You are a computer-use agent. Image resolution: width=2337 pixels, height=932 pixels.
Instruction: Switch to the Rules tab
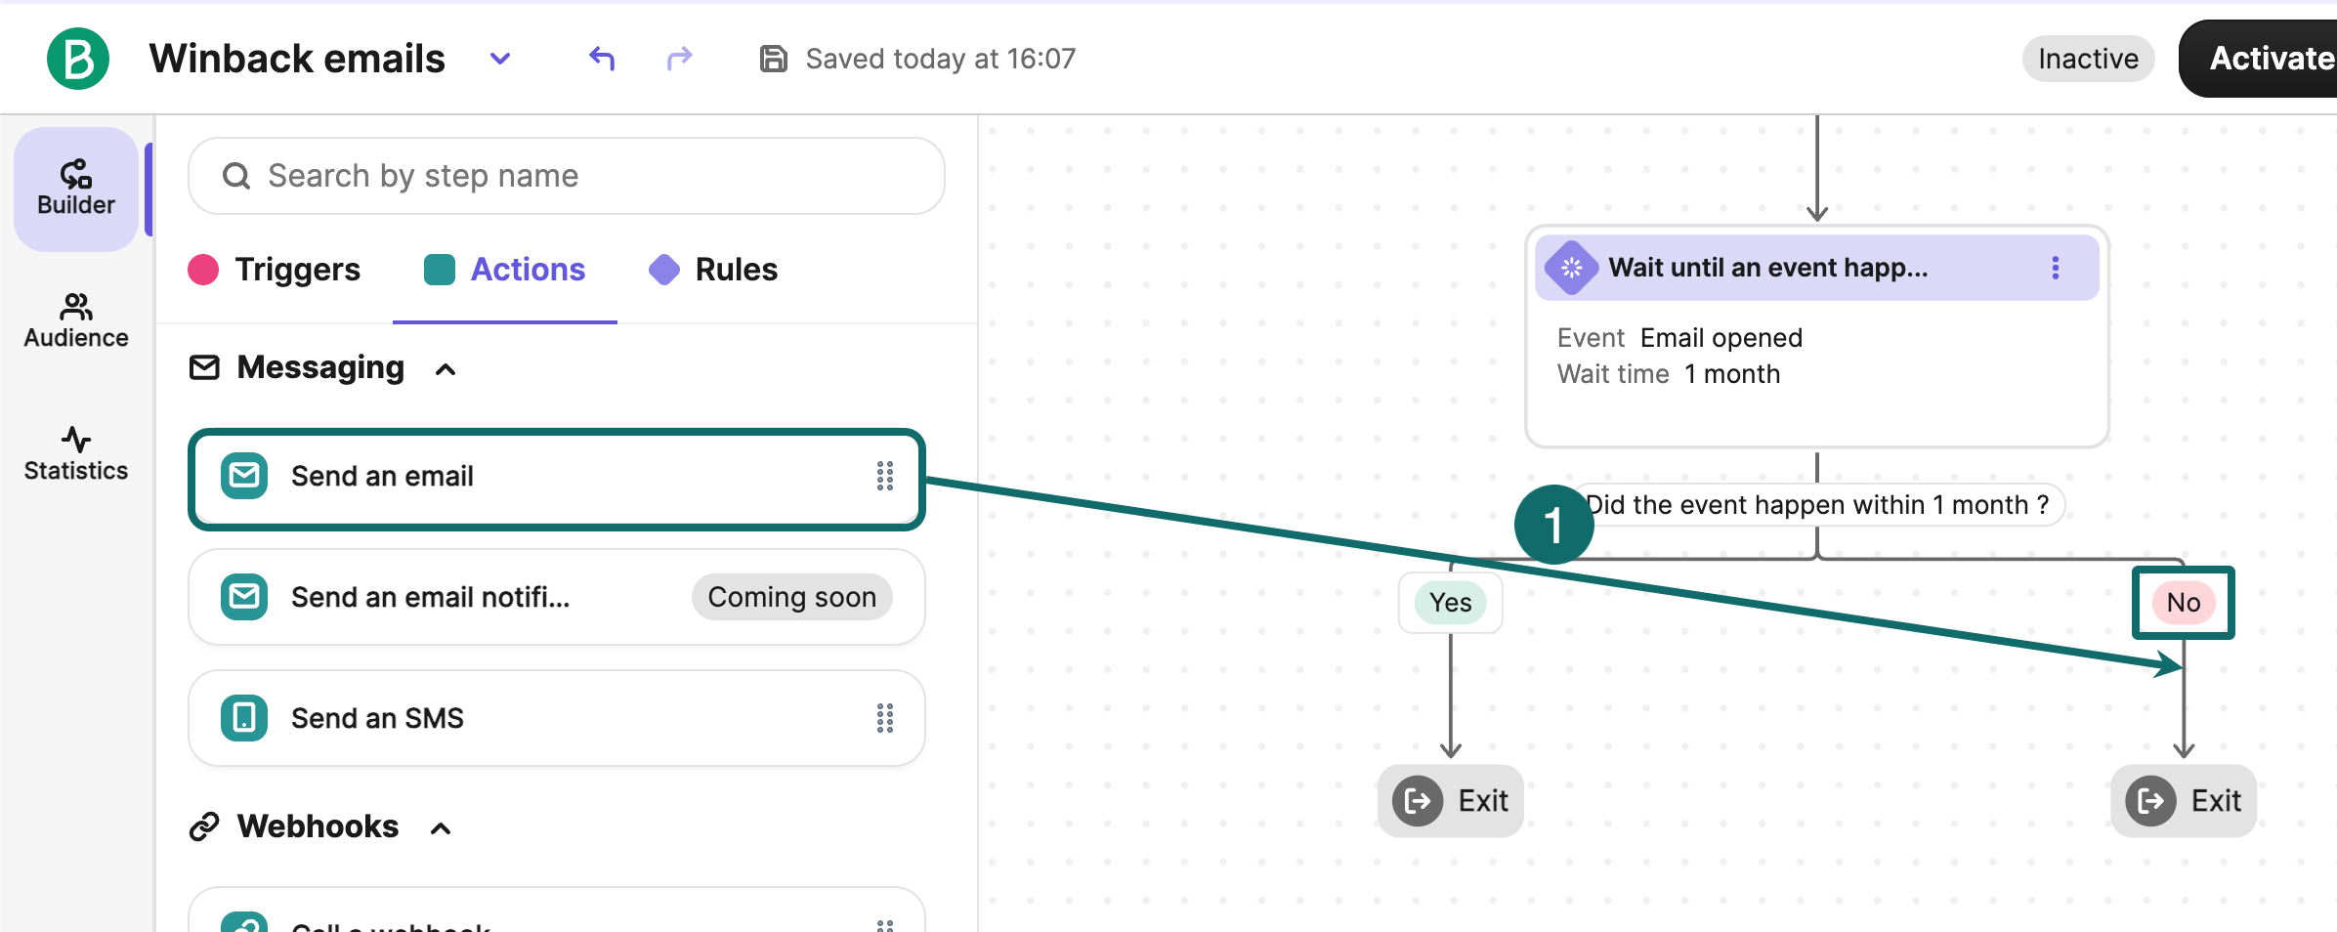[713, 270]
